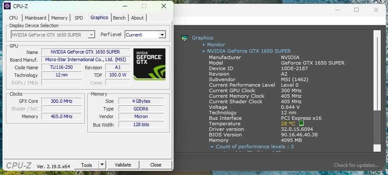The height and width of the screenshot is (175, 388).
Task: Click the BIOS Version 90.16.46.40.38
Action: click(299, 135)
